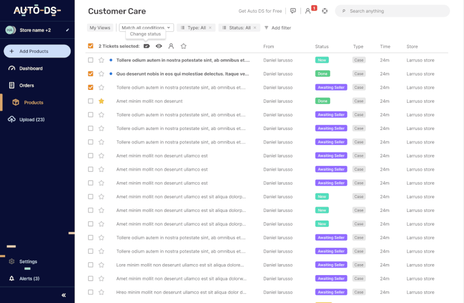Click the eye icon for selected tickets
Viewport: 464px width, 303px height.
pos(159,46)
